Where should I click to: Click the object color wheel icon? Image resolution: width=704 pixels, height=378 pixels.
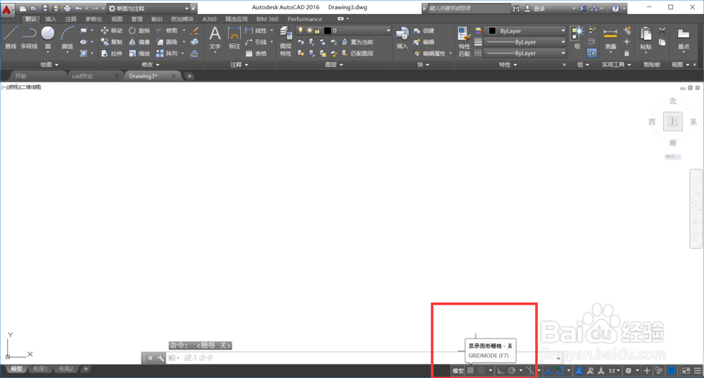tap(478, 30)
